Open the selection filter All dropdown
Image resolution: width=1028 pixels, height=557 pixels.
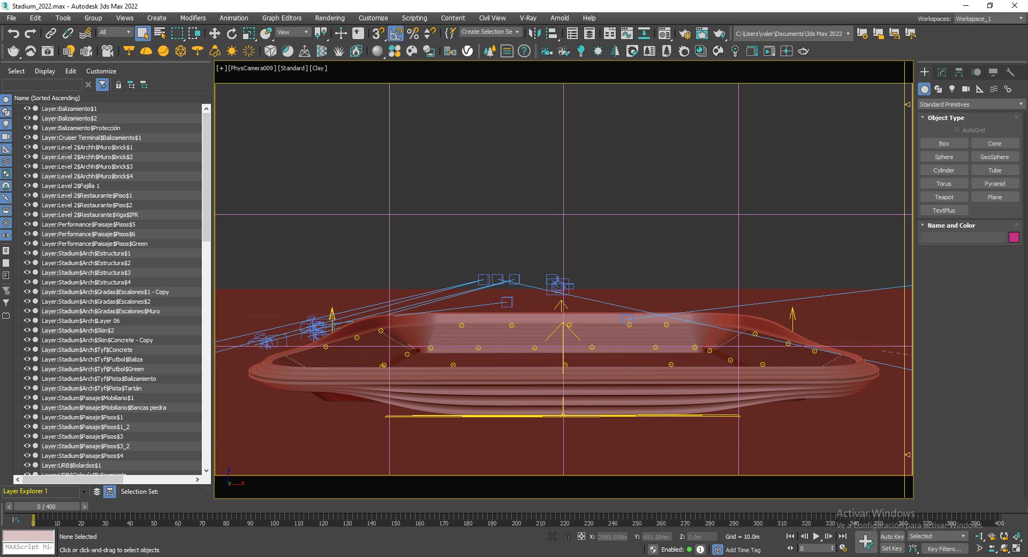pyautogui.click(x=115, y=32)
